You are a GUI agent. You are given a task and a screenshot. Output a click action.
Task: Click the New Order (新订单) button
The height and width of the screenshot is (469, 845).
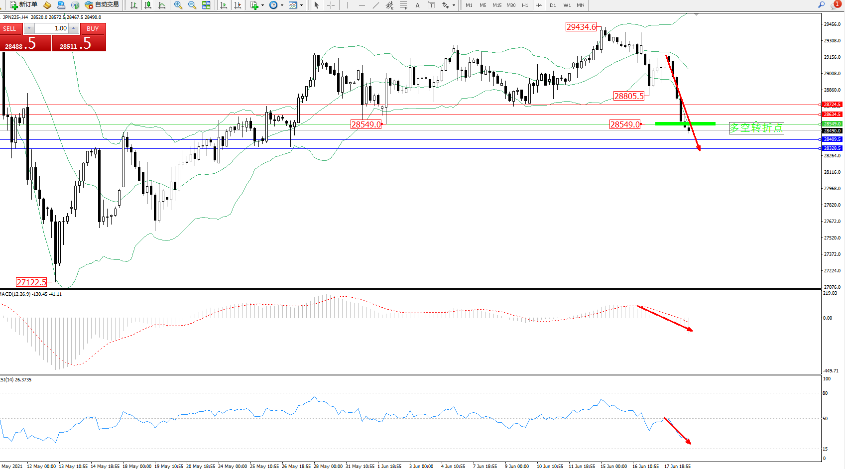[x=23, y=5]
